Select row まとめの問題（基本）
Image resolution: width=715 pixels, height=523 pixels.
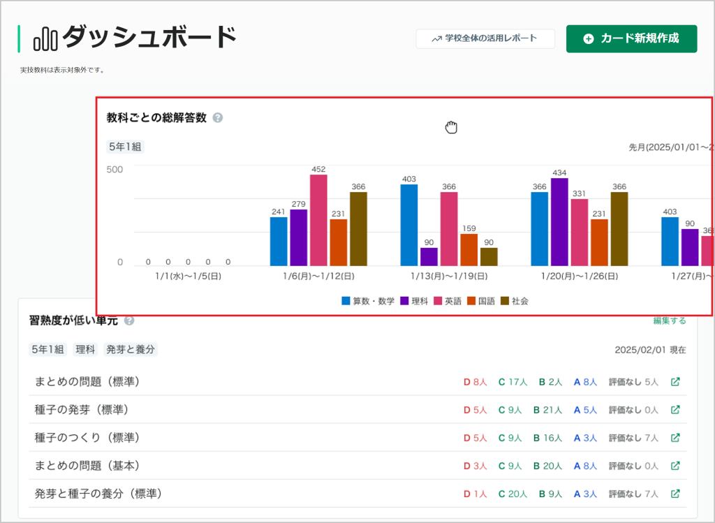(357, 466)
